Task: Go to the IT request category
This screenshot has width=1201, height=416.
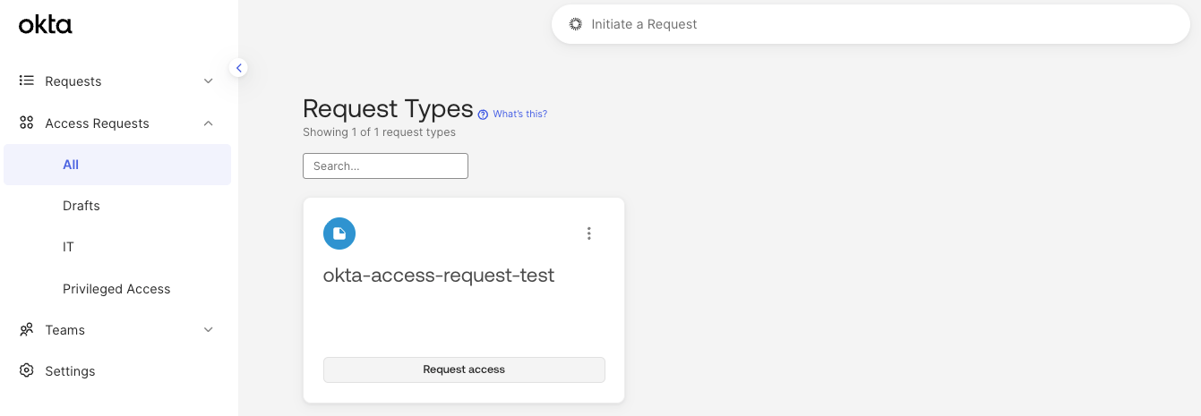Action: click(x=68, y=247)
